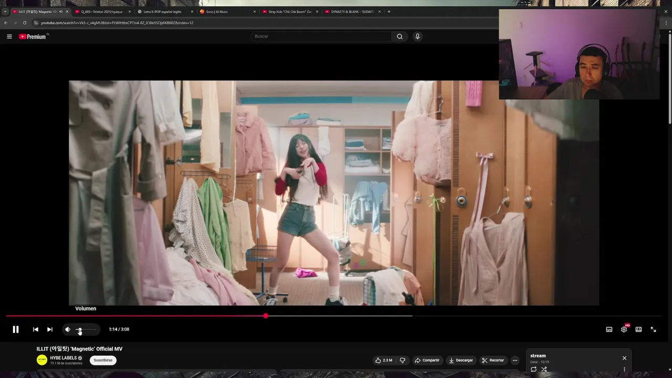
Task: Go to the previous playlist video
Action: [x=35, y=329]
